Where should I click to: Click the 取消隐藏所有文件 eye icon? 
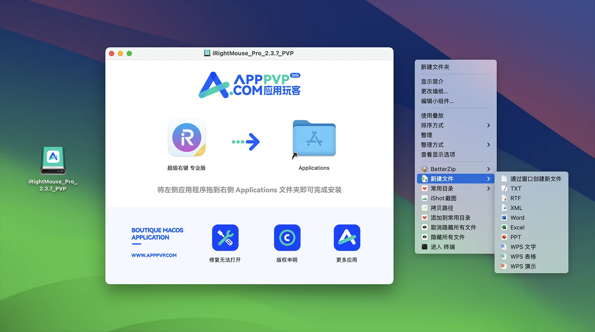tap(425, 228)
